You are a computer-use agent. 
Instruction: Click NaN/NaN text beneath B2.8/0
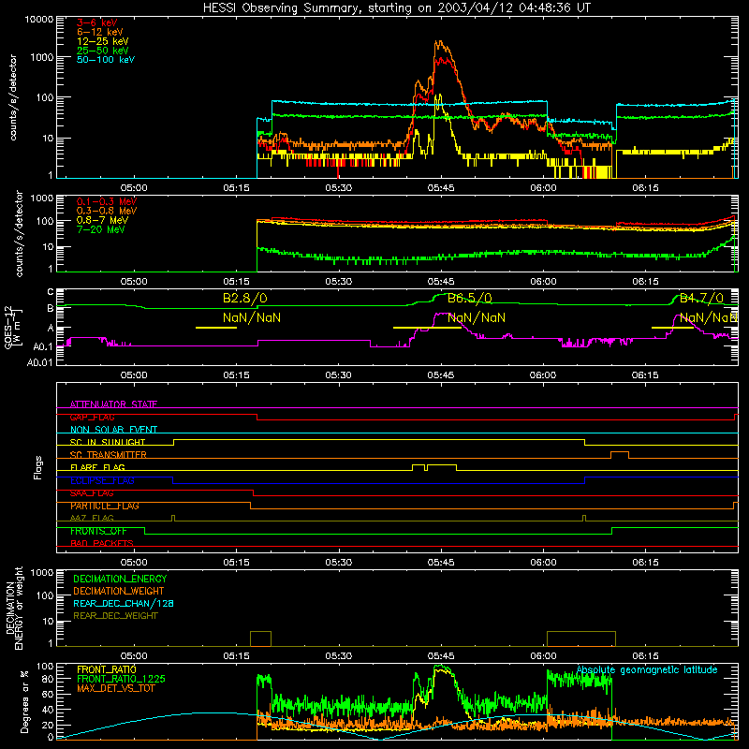point(252,317)
